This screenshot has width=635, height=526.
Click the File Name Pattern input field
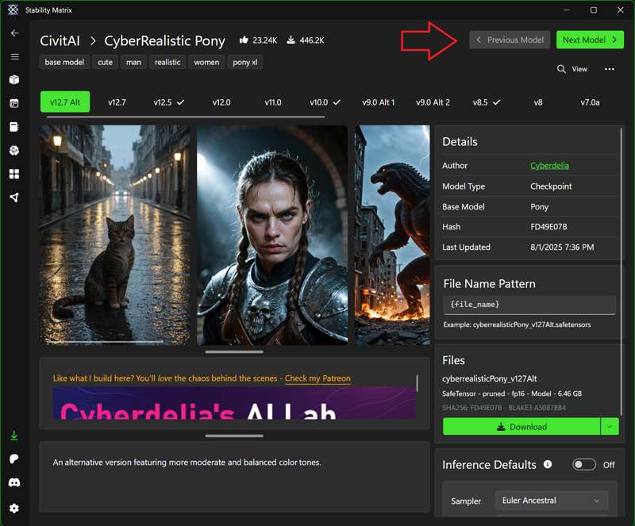529,305
